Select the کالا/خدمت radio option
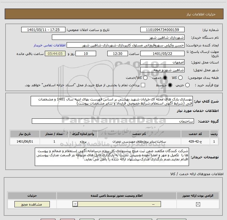This screenshot has height=220, width=227. click(145, 78)
